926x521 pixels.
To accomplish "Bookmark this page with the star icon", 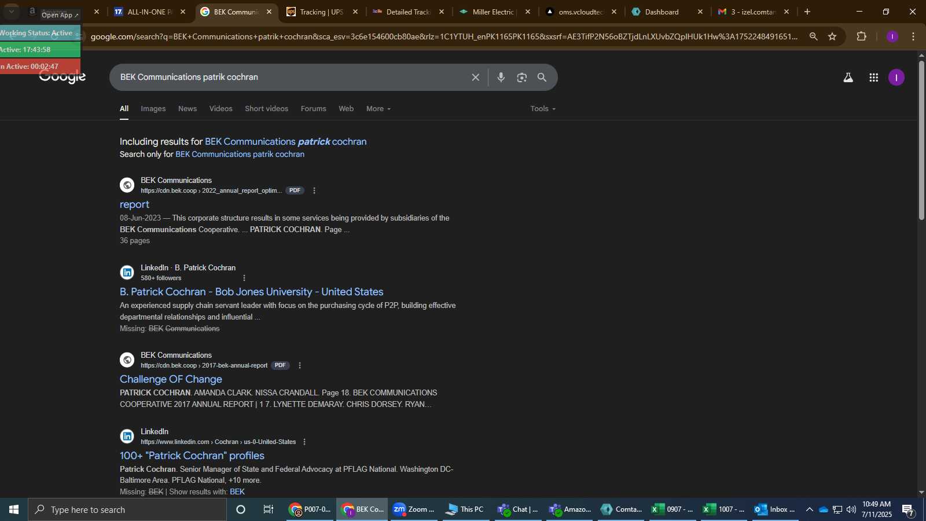I will (x=832, y=36).
